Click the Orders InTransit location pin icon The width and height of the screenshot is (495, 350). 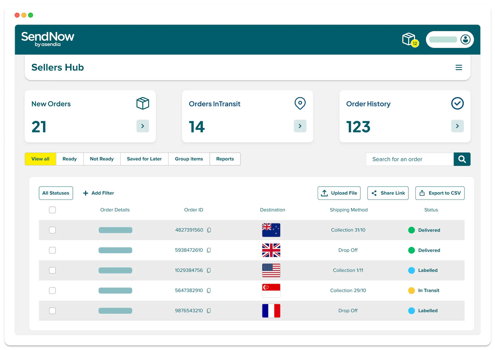pyautogui.click(x=300, y=103)
